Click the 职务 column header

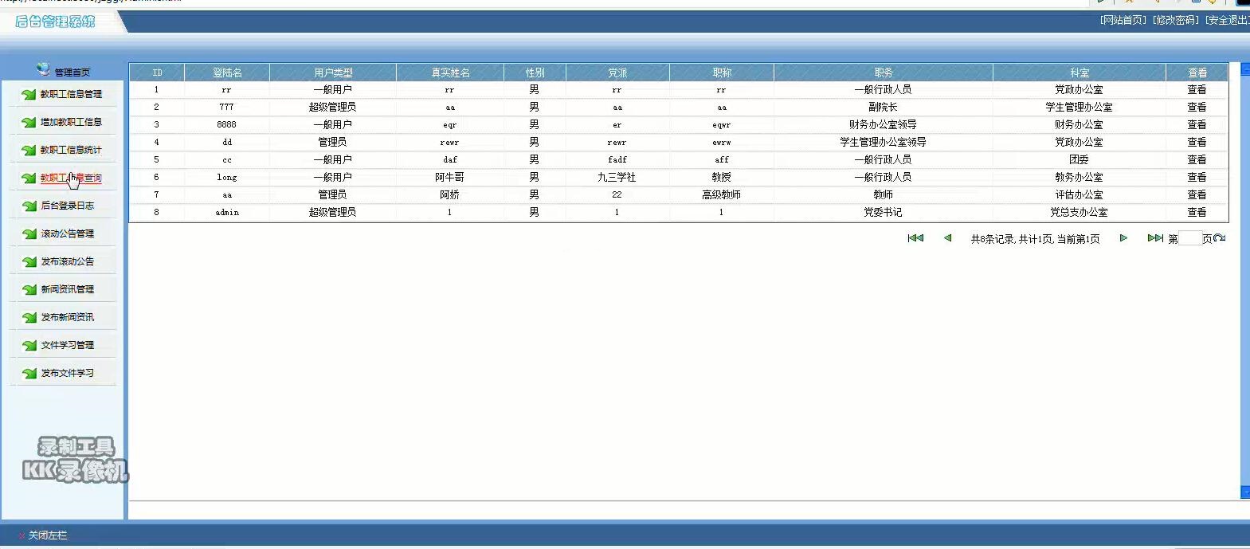tap(884, 73)
